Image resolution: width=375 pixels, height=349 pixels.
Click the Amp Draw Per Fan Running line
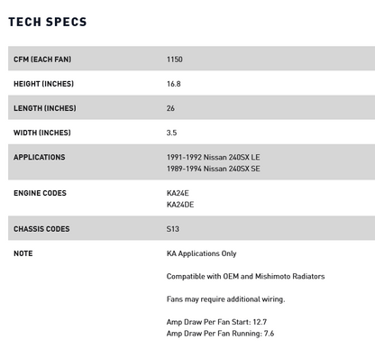220,334
